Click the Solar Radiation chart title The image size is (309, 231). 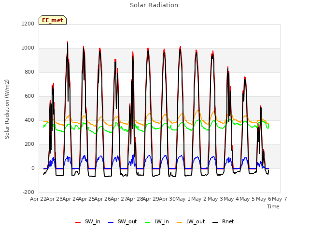click(154, 5)
